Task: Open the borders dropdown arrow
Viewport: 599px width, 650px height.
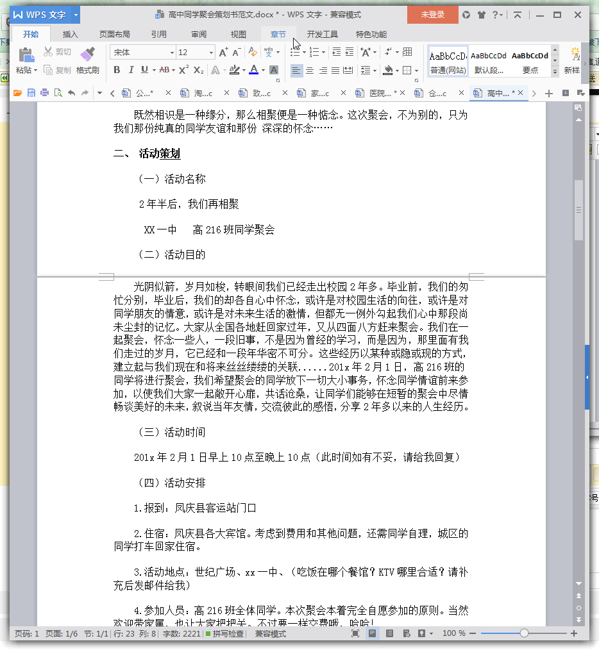Action: pos(416,71)
